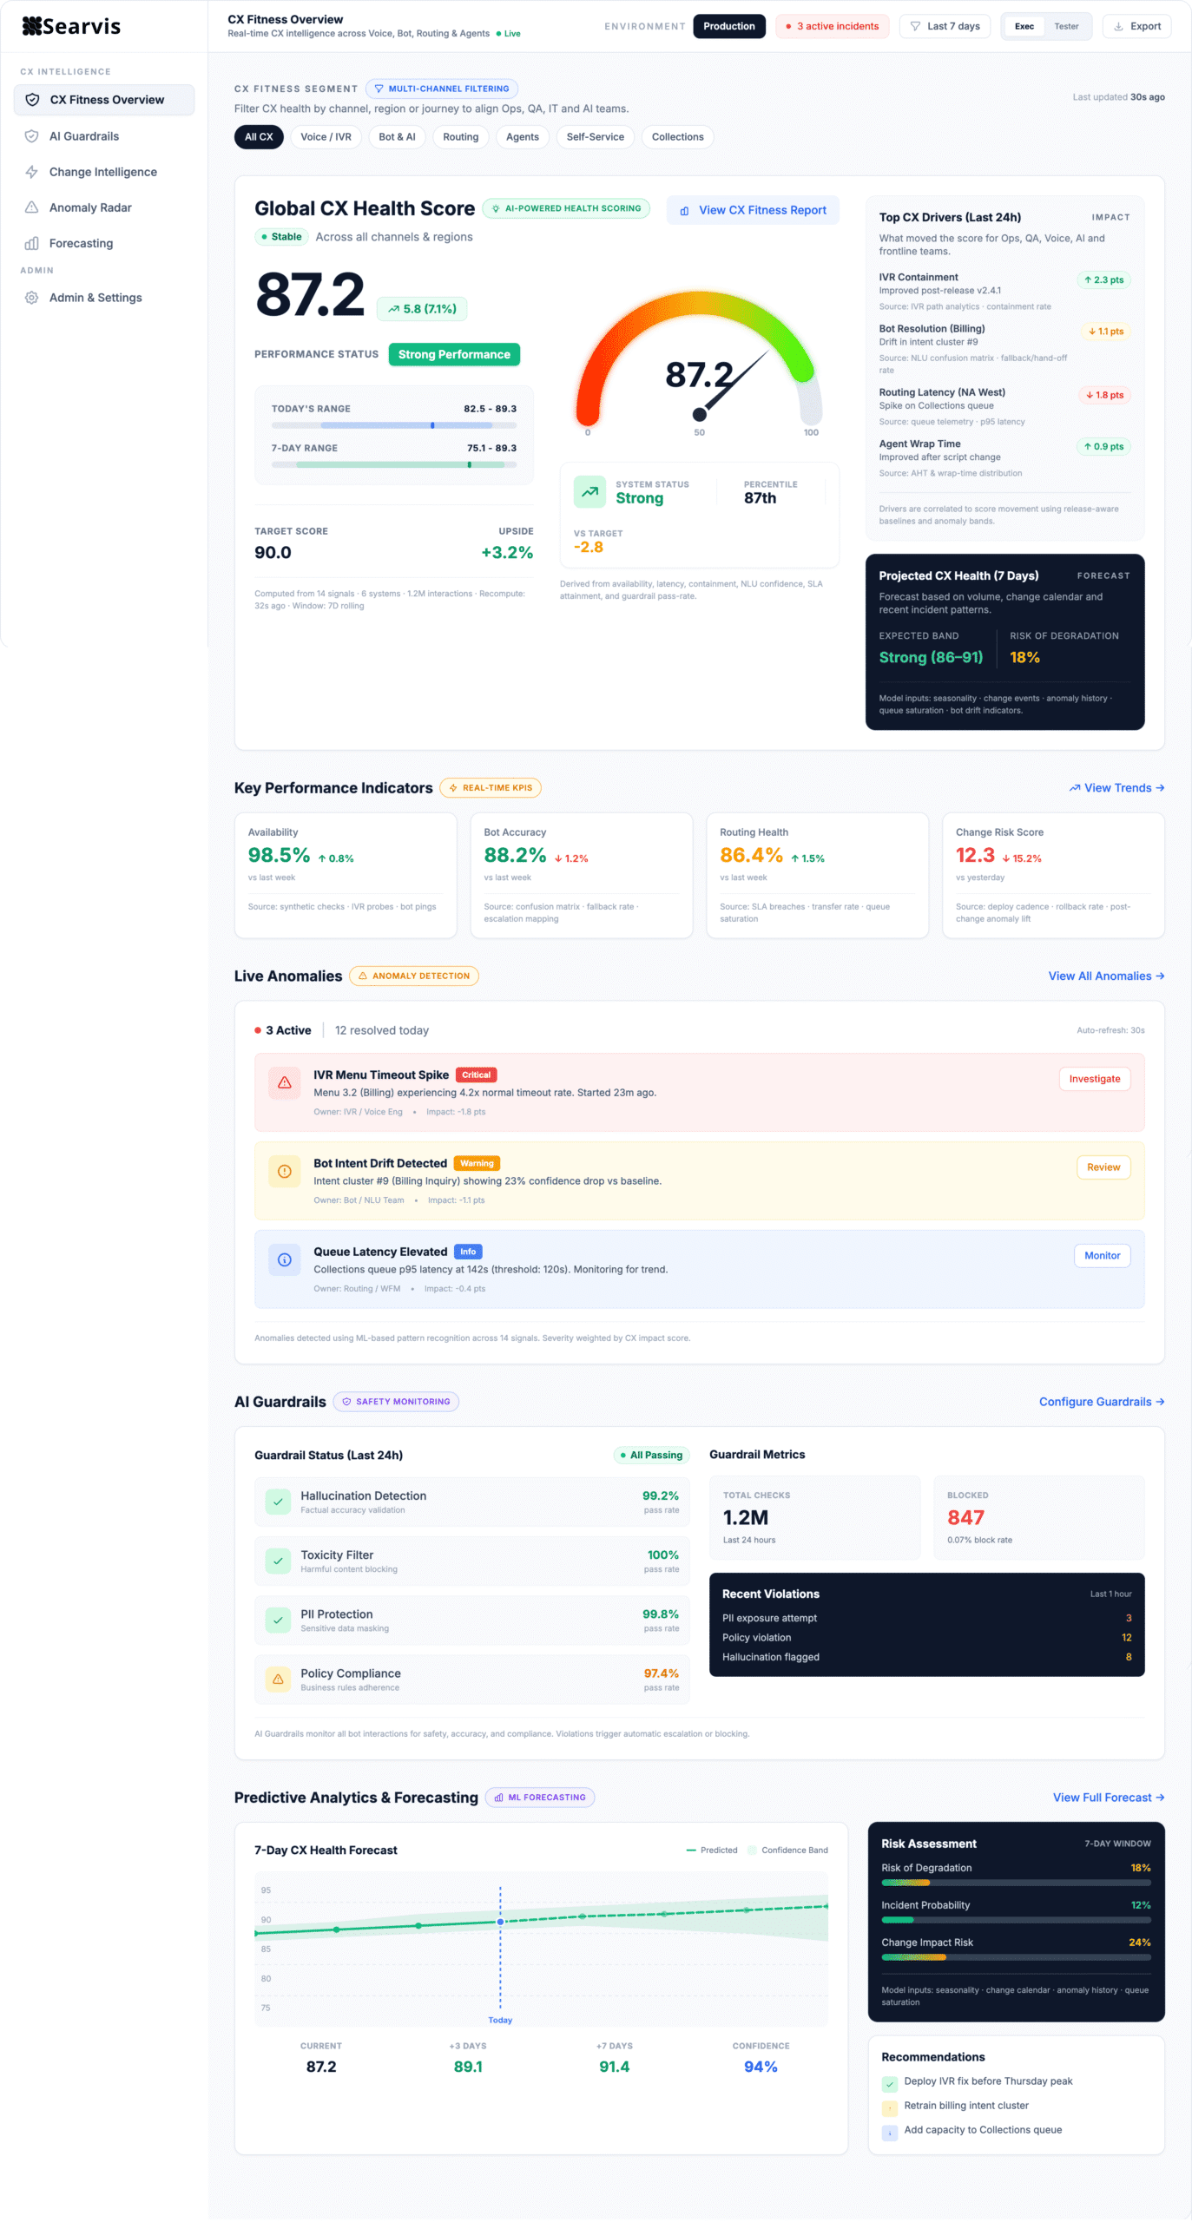The image size is (1192, 2222).
Task: Click the System Status trend-up icon
Action: coord(589,491)
